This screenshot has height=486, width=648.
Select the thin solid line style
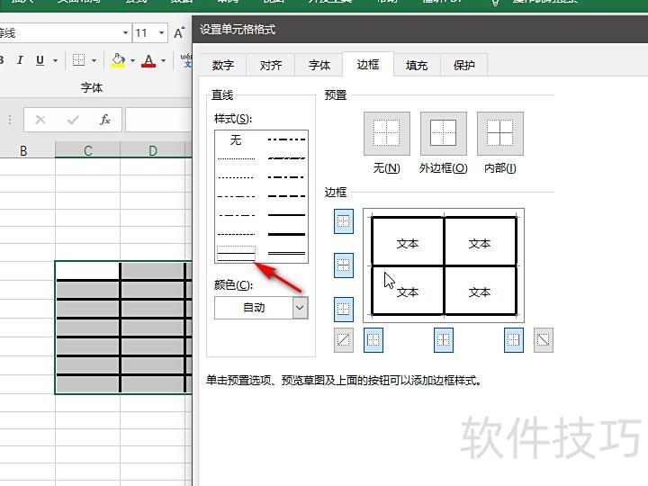[237, 253]
